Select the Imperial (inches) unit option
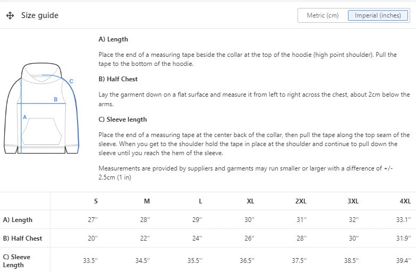The image size is (416, 273). coord(378,15)
